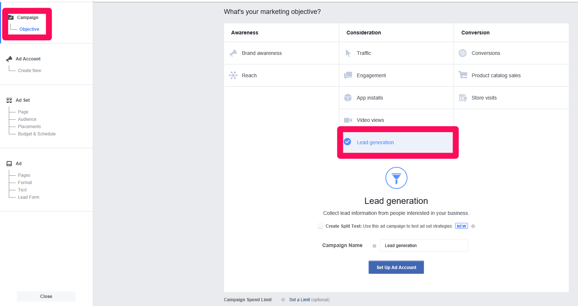The image size is (578, 306).
Task: Click the Store visits storefront icon
Action: point(463,98)
